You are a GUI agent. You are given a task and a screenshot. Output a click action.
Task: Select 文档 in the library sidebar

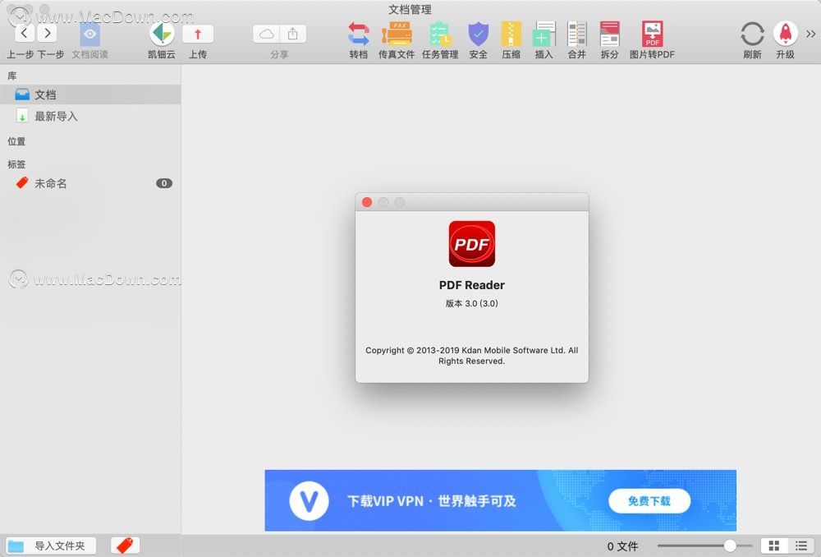click(90, 94)
